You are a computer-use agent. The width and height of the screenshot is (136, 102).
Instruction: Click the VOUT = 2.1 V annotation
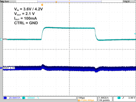pos(25,14)
